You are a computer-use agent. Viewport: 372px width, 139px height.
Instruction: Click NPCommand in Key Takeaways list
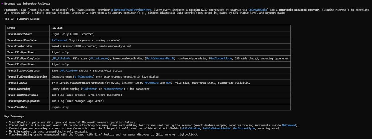(290, 126)
